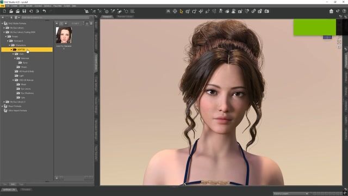Click the Content Library back navigation arrow
This screenshot has height=196, width=348.
[3, 17]
